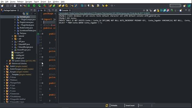This screenshot has width=192, height=108.
Task: Click the Open Console icon
Action: coord(181,10)
